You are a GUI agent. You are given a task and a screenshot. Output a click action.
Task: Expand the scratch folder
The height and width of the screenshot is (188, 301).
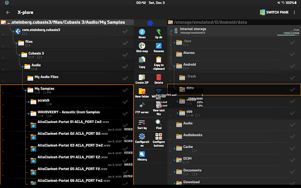[x=27, y=102]
